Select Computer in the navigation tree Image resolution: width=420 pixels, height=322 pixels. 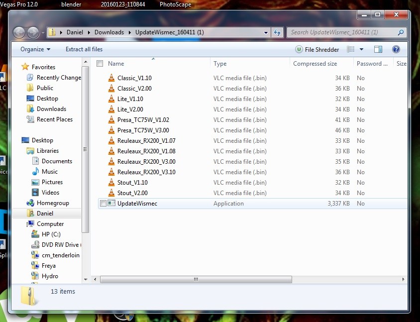tap(45, 223)
